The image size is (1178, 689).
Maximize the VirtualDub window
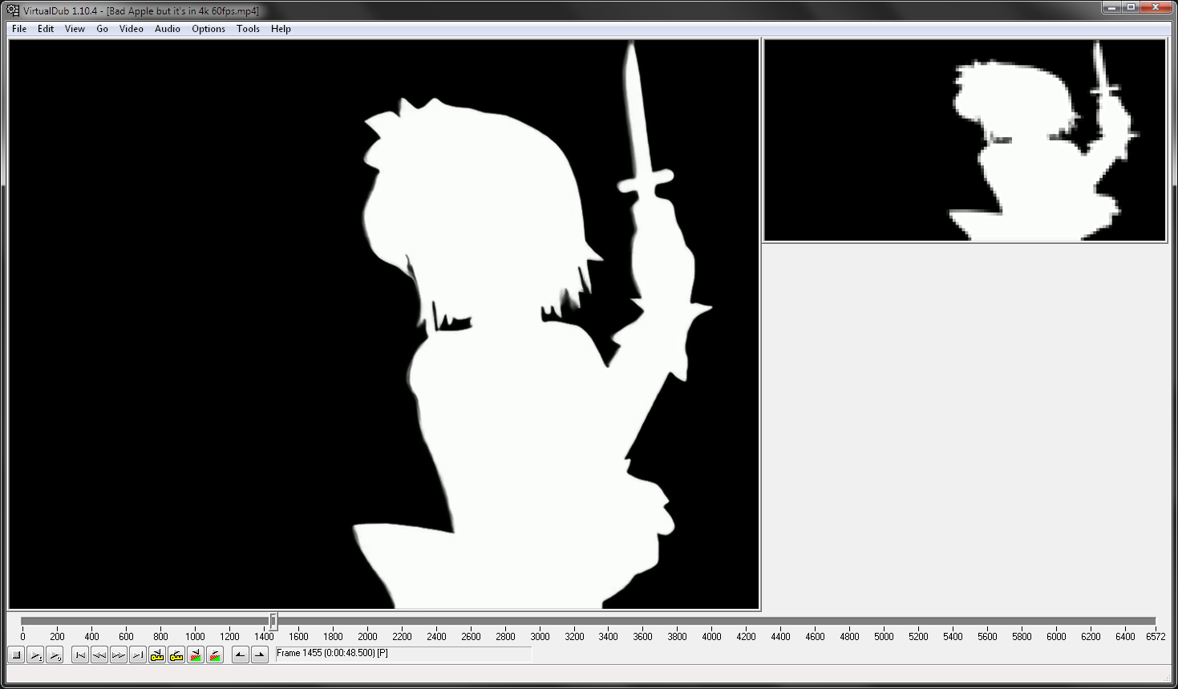coord(1131,7)
